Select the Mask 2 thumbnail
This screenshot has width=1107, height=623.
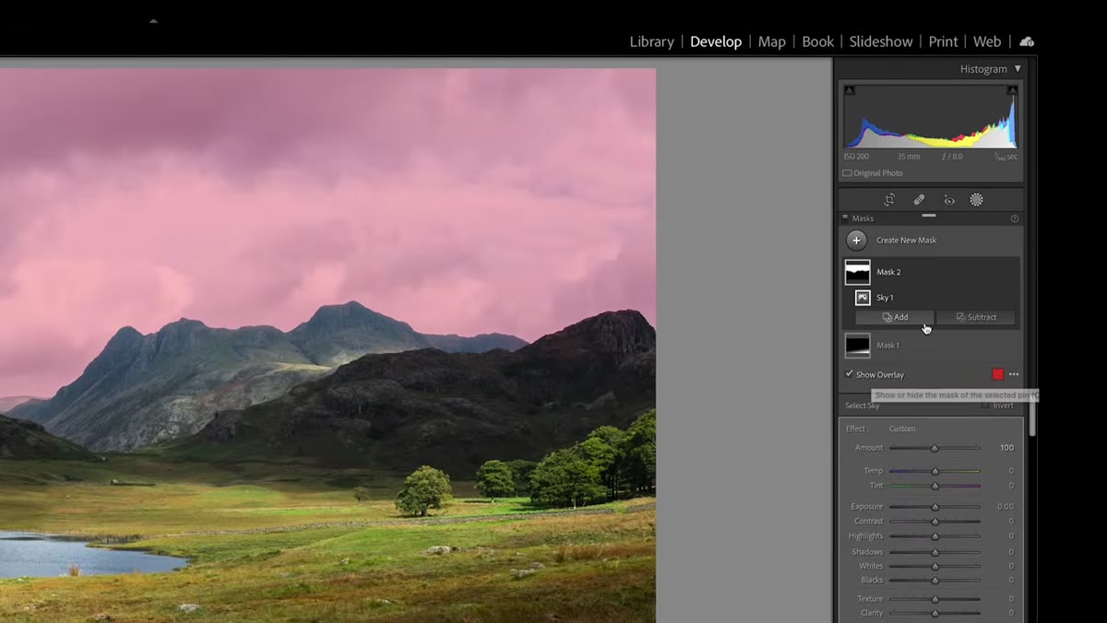click(858, 272)
